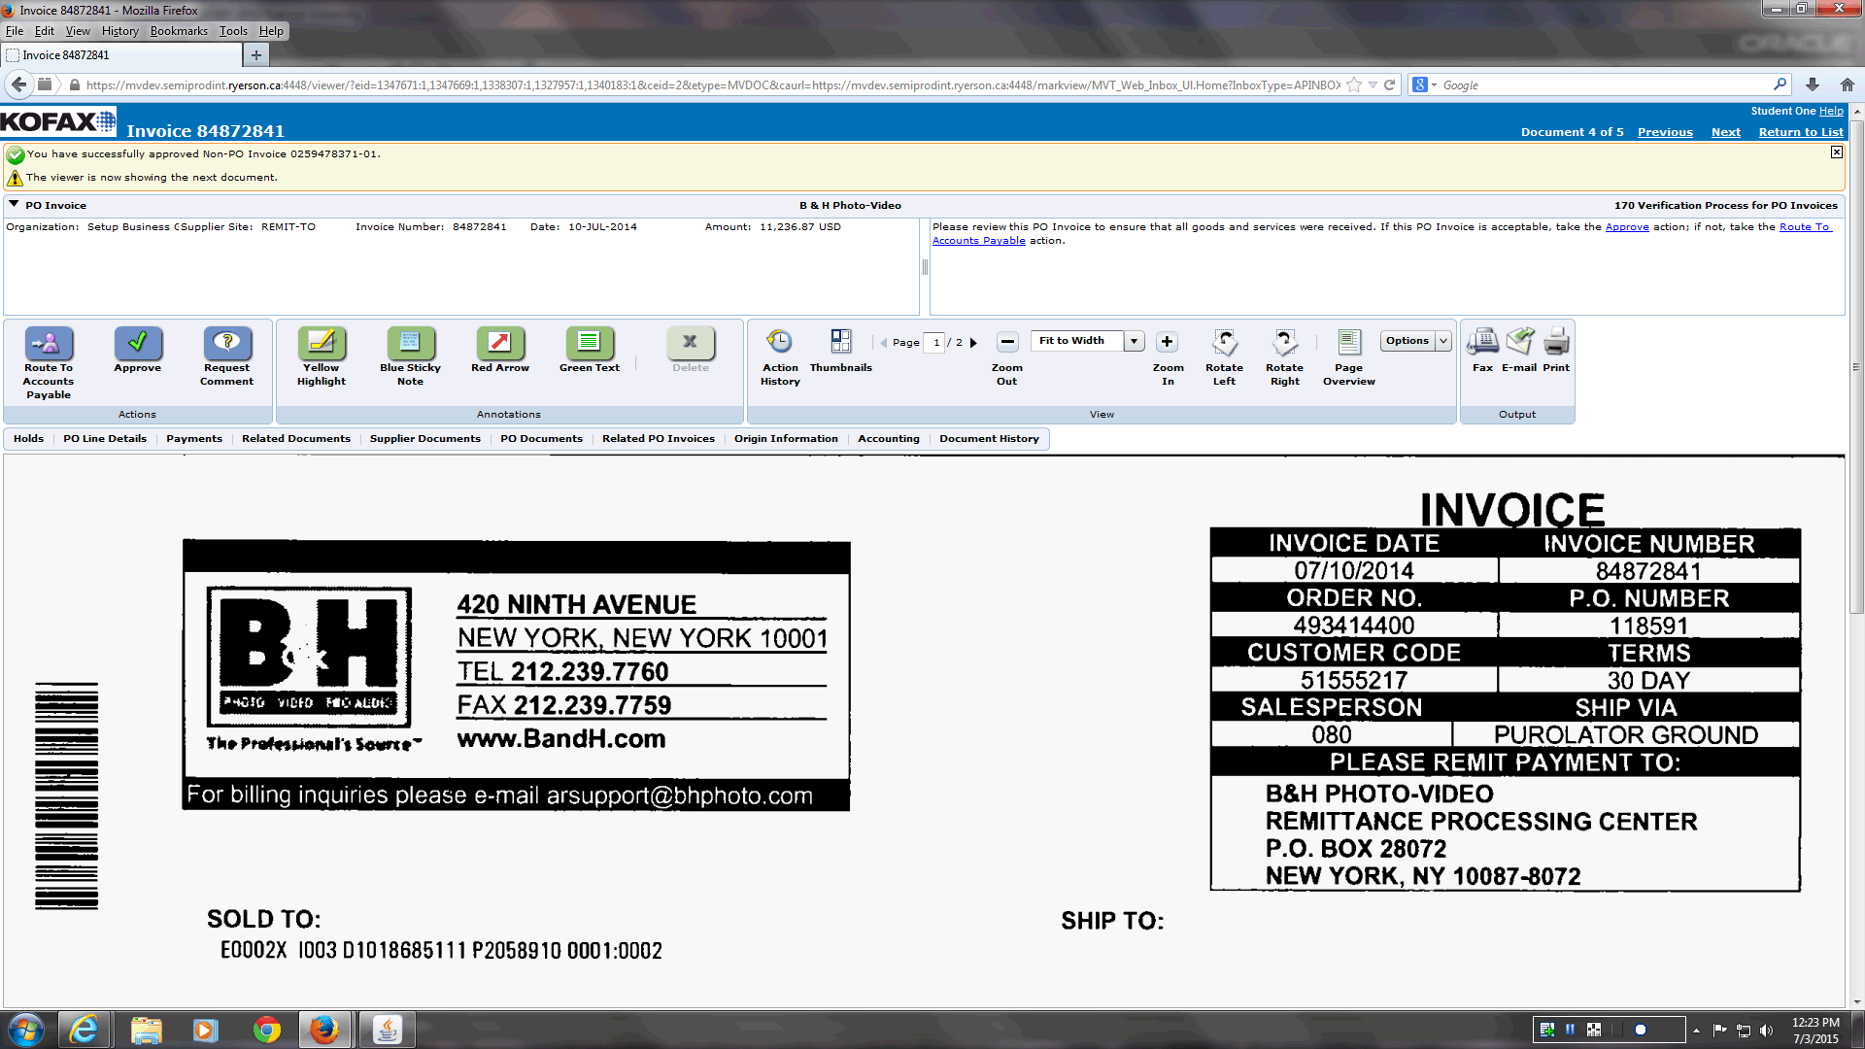Image resolution: width=1865 pixels, height=1049 pixels.
Task: Open the Request Comment action
Action: [226, 343]
